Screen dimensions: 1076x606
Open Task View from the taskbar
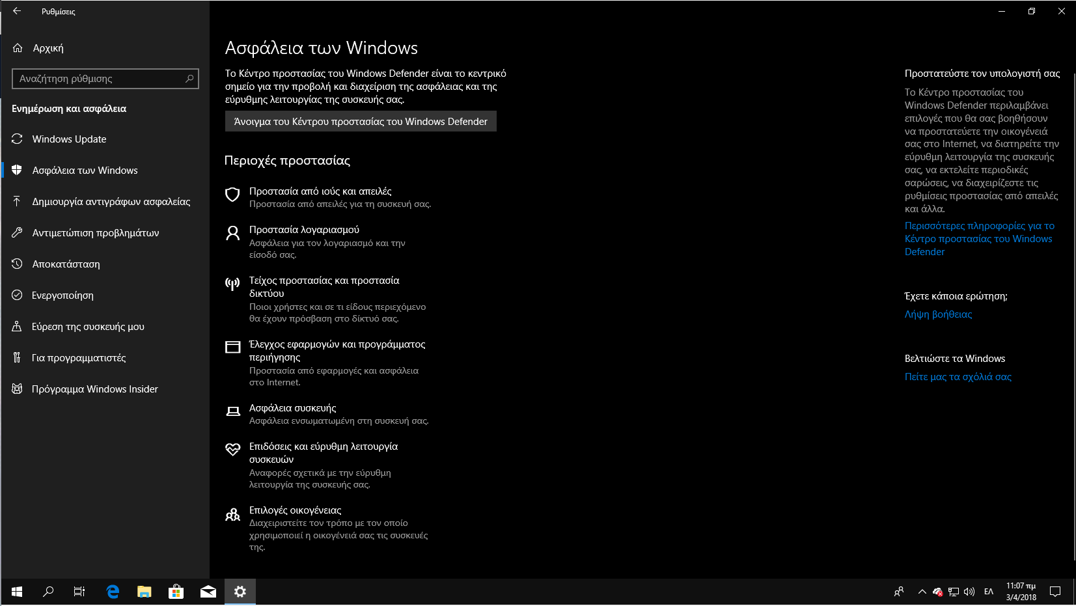(79, 592)
